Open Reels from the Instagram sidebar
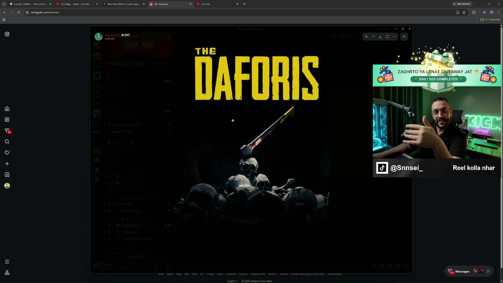Image resolution: width=503 pixels, height=283 pixels. coord(7,120)
